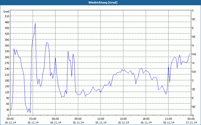Click the SE compass label nearest 480 gridline
The image size is (201, 125).
tap(193, 19)
